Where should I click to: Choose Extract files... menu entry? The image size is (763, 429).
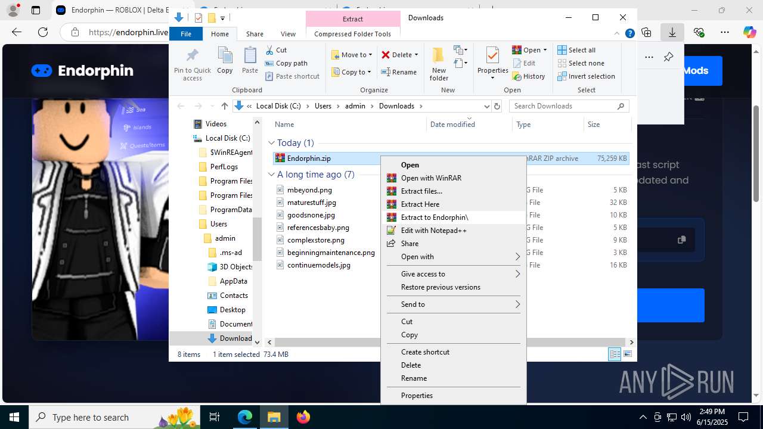point(453,191)
